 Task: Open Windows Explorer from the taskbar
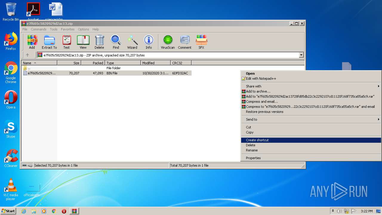(34, 211)
